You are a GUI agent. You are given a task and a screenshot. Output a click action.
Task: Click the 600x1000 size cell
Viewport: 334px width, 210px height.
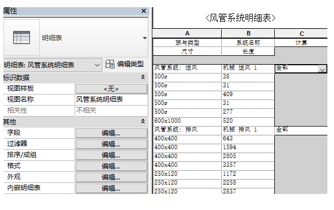(187, 121)
